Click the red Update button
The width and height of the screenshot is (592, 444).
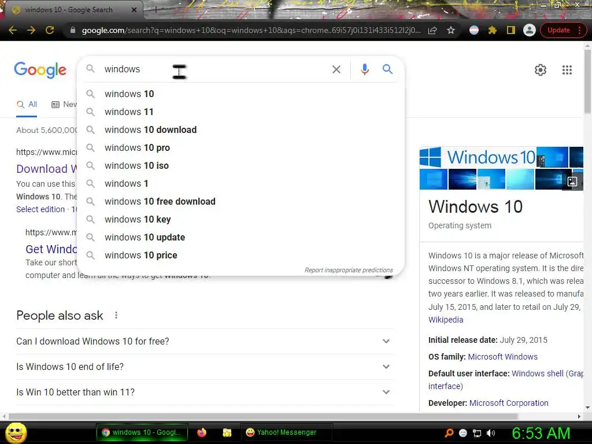tap(558, 30)
